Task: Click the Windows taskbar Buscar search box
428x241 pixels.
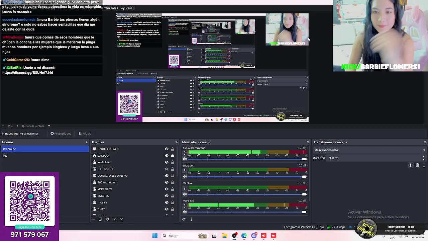Action: (x=185, y=236)
